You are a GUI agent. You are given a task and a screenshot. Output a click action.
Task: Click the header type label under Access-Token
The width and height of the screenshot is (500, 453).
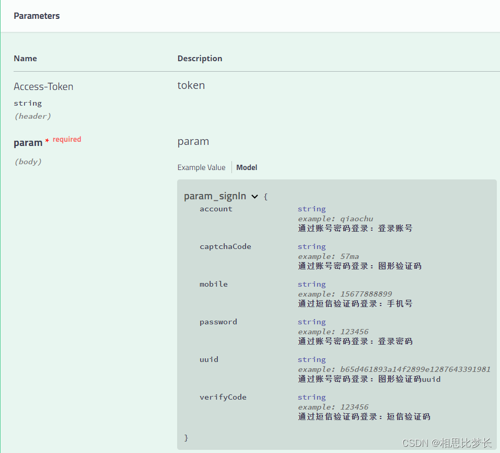point(32,116)
